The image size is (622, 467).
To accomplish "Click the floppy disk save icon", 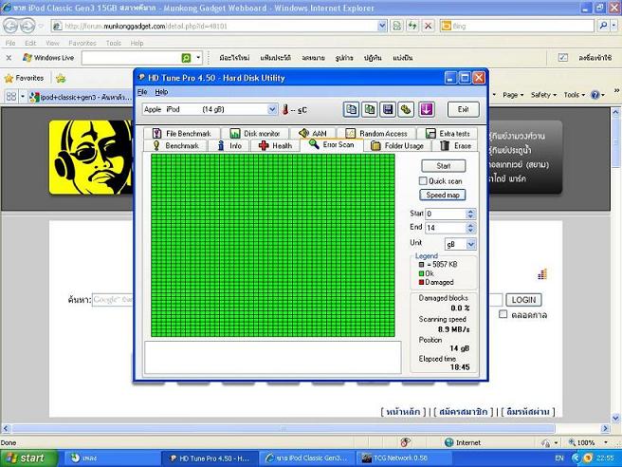I will coord(387,109).
